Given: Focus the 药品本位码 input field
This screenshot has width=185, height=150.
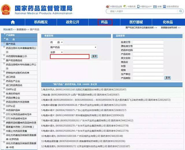Looking at the screenshot, I should 148,50.
